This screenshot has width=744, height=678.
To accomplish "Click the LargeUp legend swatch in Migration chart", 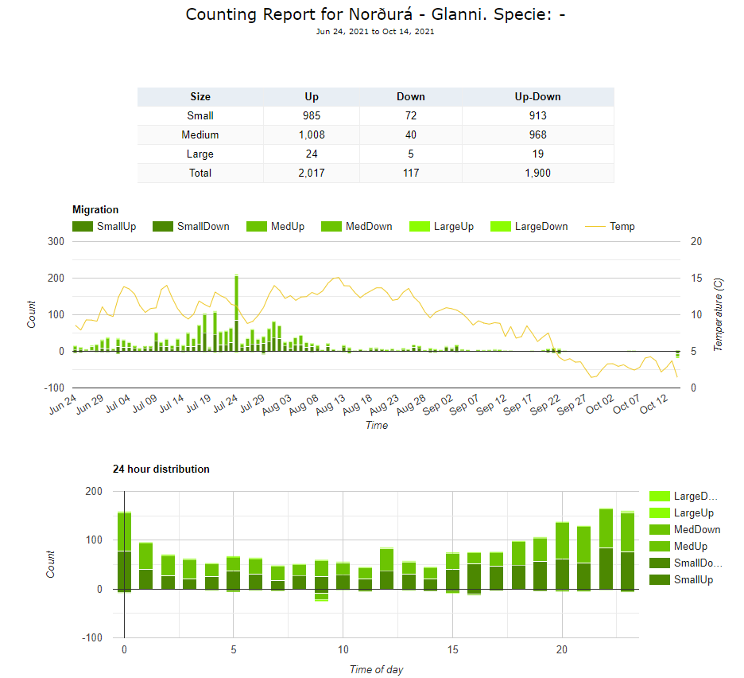I will tap(420, 227).
